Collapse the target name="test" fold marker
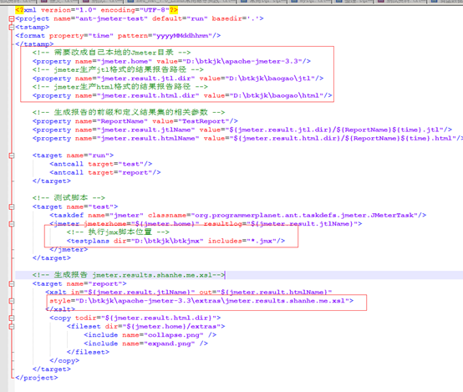Screen dimensions: 463x392 [x=12, y=206]
